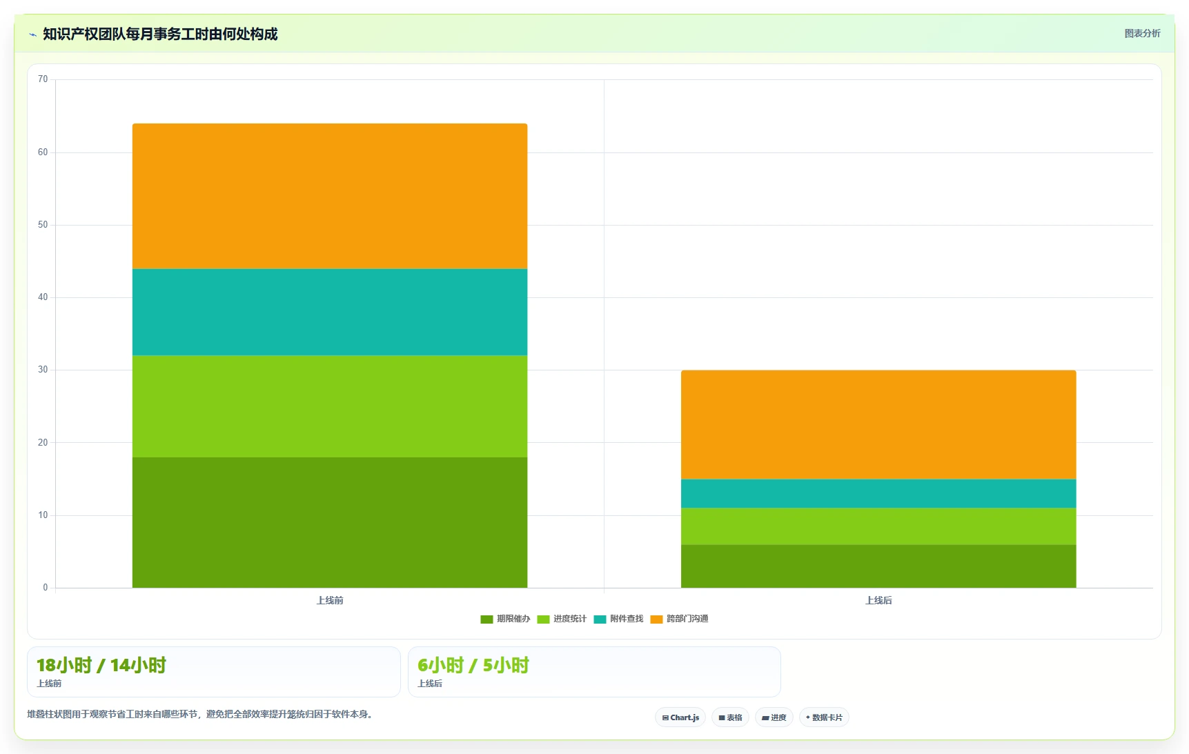Image resolution: width=1189 pixels, height=754 pixels.
Task: Click the 上线后 x-axis label
Action: [x=878, y=601]
